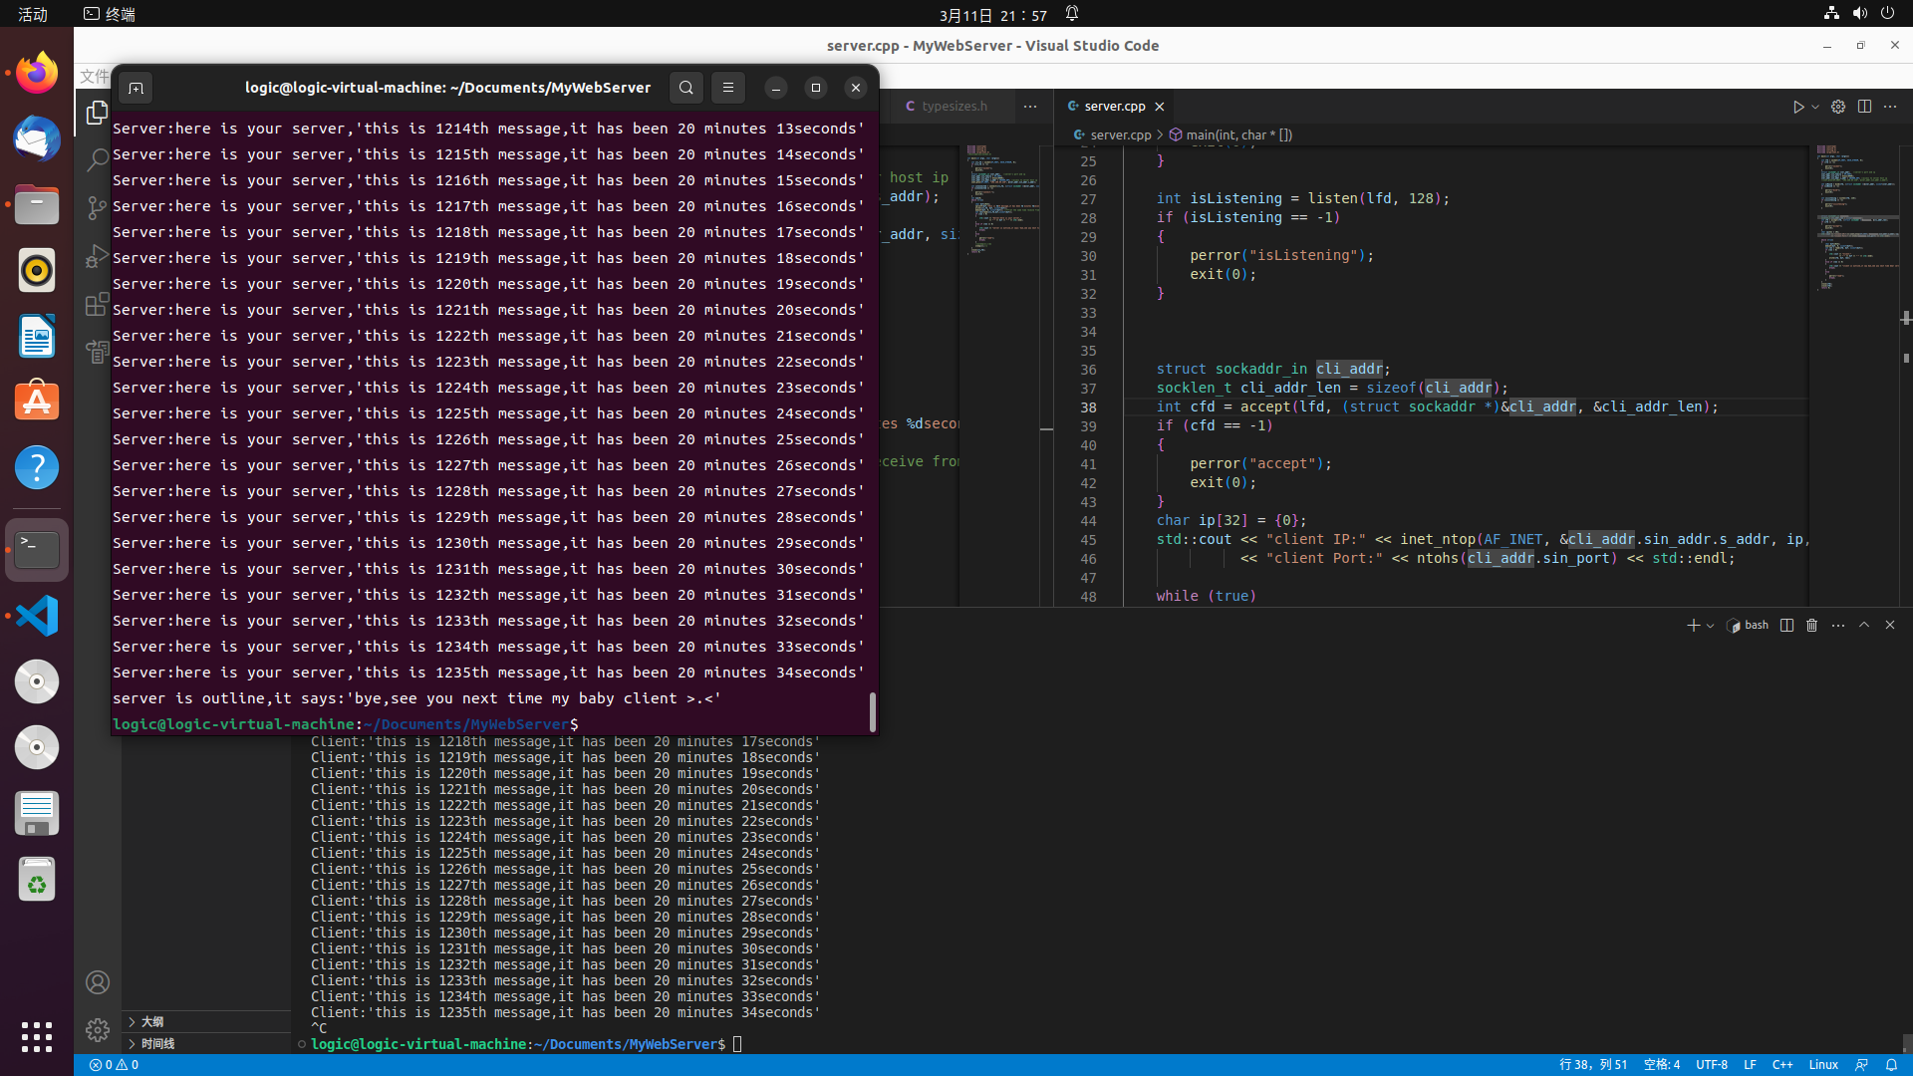Click 行 38, 列 51 cursor position

coord(1592,1065)
